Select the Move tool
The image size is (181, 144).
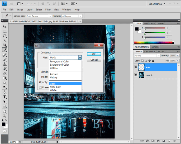coord(5,26)
